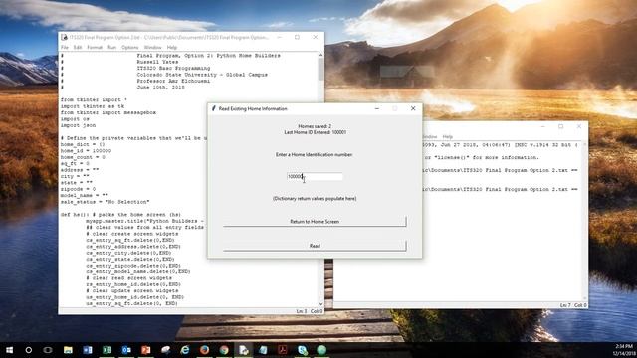The width and height of the screenshot is (637, 358).
Task: Click the 'license()' line in the Python shell
Action: (482, 157)
